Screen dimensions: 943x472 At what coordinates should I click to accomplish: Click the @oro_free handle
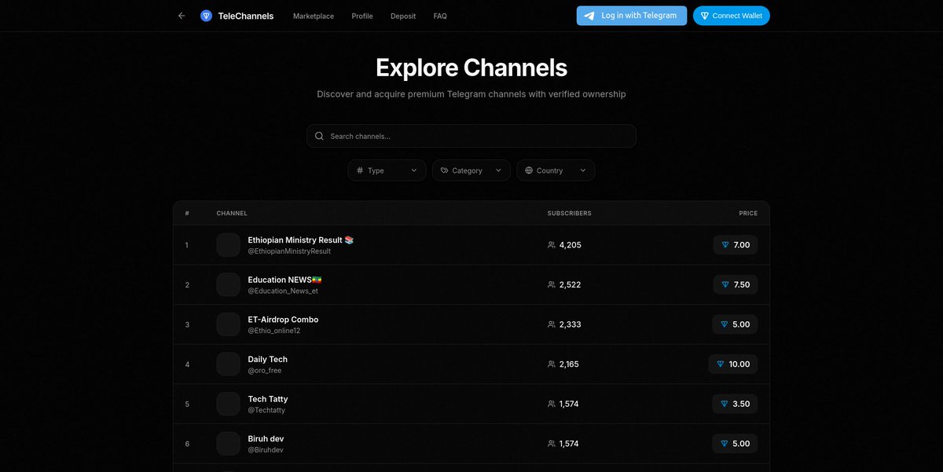[265, 371]
